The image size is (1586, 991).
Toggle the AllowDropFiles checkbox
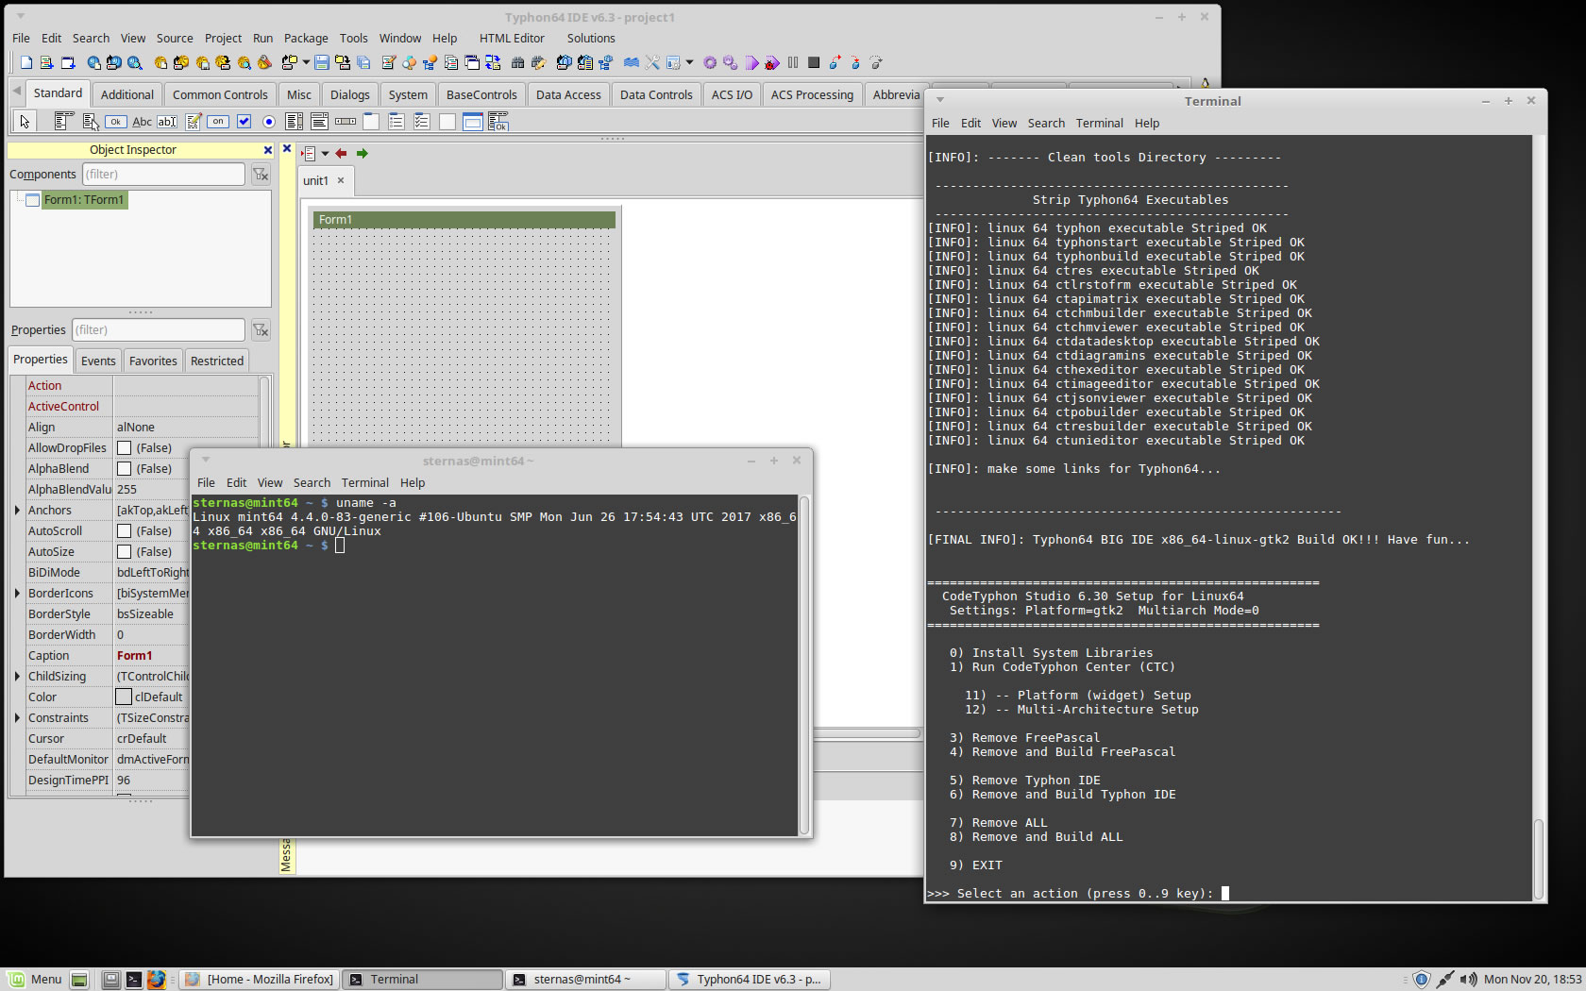coord(124,448)
